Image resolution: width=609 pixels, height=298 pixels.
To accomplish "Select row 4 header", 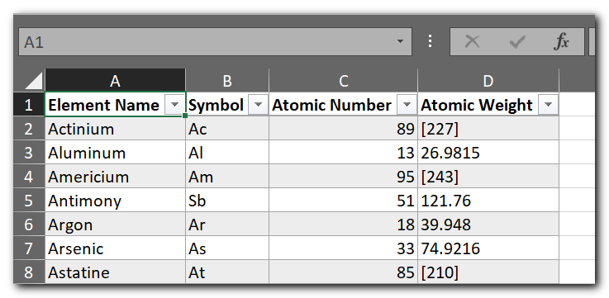I will point(30,177).
